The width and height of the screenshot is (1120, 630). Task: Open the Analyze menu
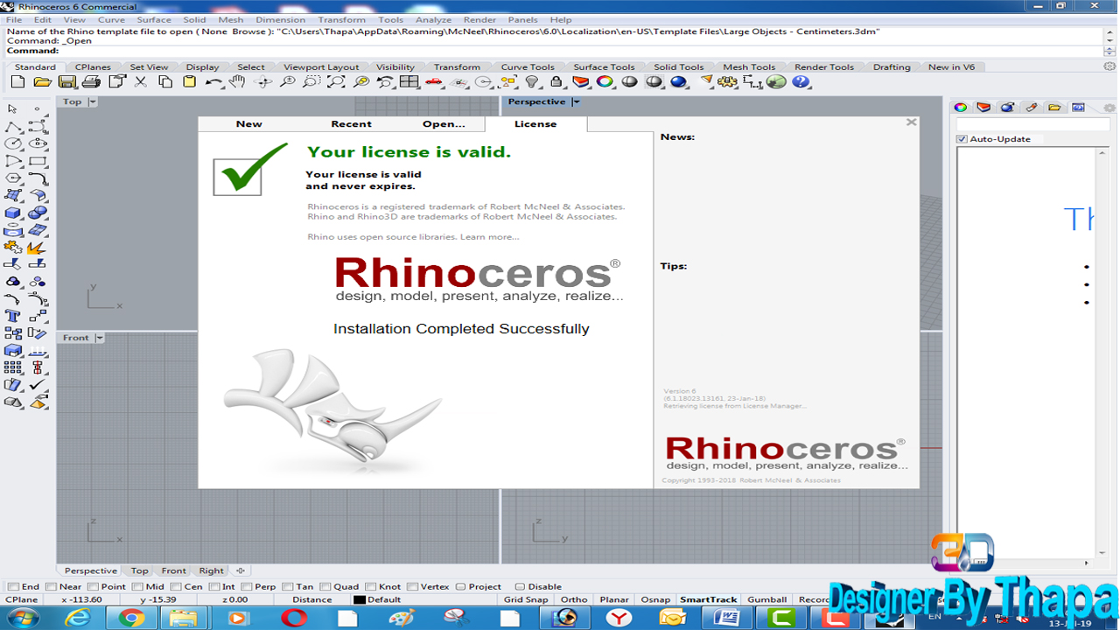(434, 19)
